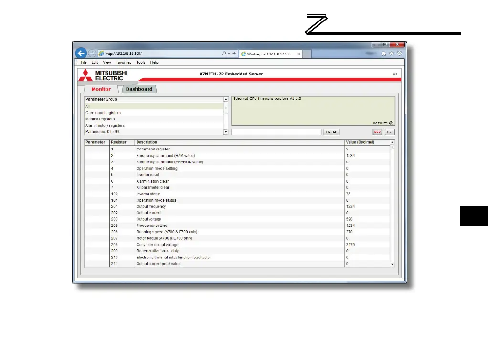
Task: Open the Tools menu
Action: point(140,62)
